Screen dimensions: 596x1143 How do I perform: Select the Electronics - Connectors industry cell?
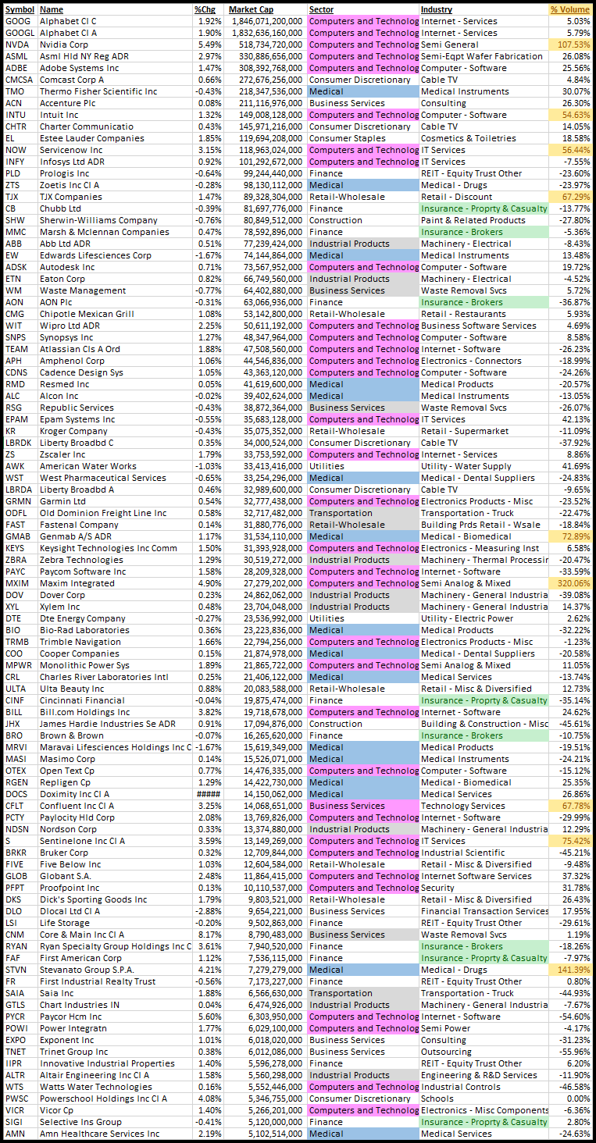click(x=484, y=361)
